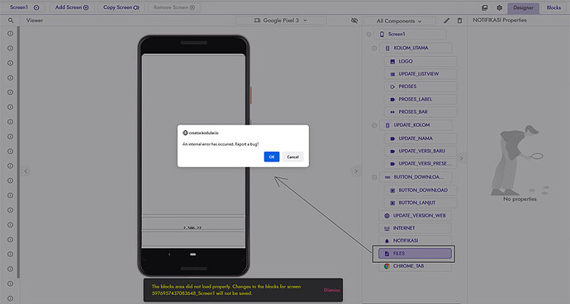Screen dimensions: 570x304
Task: Click OK in the error dialog
Action: click(272, 157)
